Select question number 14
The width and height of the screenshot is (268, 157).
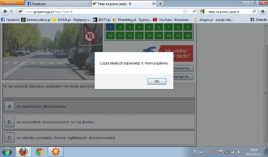coord(149,36)
